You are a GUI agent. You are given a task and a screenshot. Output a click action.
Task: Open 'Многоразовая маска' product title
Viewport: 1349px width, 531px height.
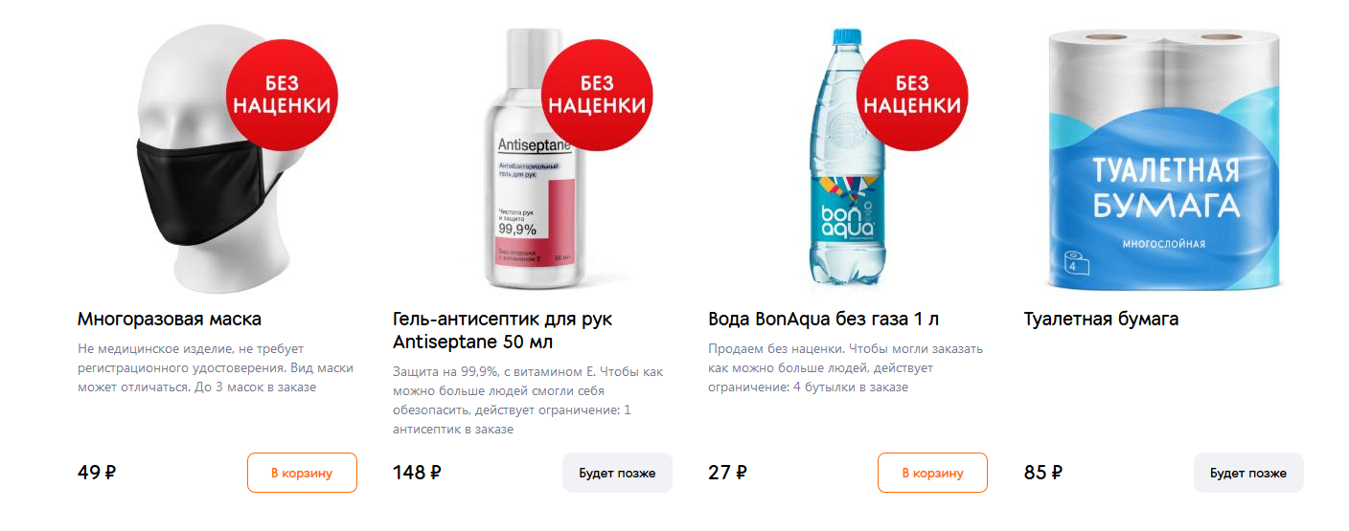(x=170, y=319)
